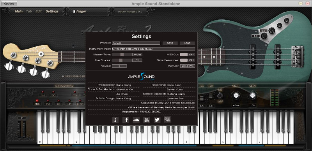Minimize the Ample Sound Standalone window
312x151 pixels.
tap(301, 4)
